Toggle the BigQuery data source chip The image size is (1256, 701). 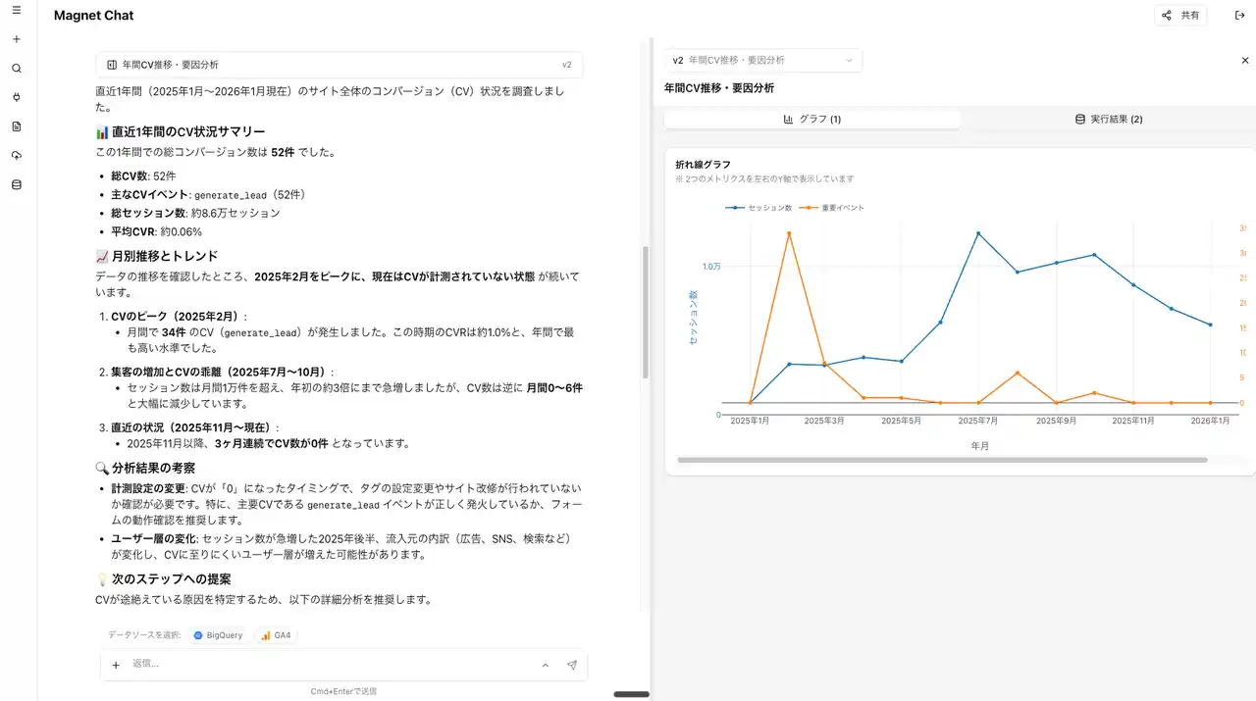pyautogui.click(x=218, y=635)
